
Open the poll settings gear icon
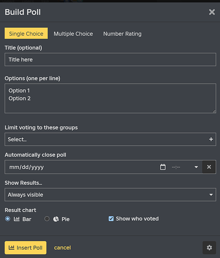pos(209,248)
